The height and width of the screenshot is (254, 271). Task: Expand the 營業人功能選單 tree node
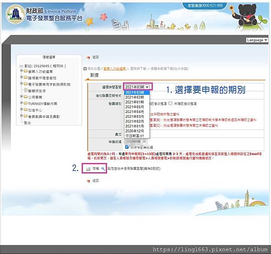click(22, 71)
